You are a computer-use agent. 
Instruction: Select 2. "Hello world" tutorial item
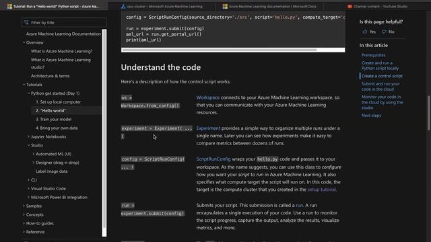pyautogui.click(x=51, y=110)
